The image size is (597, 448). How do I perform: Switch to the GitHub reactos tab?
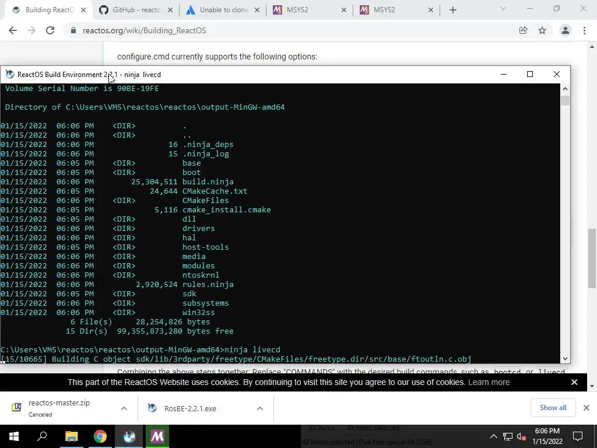point(136,10)
